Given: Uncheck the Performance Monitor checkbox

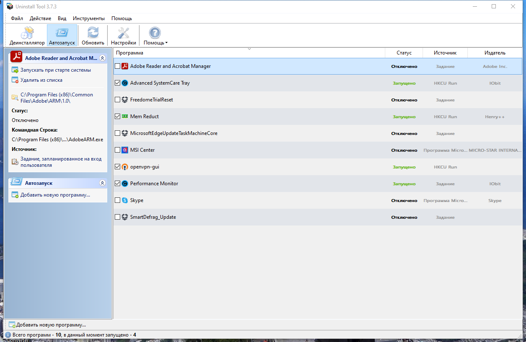Looking at the screenshot, I should pyautogui.click(x=117, y=184).
